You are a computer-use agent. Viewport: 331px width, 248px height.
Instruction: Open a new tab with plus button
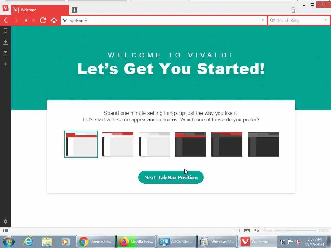tap(75, 10)
